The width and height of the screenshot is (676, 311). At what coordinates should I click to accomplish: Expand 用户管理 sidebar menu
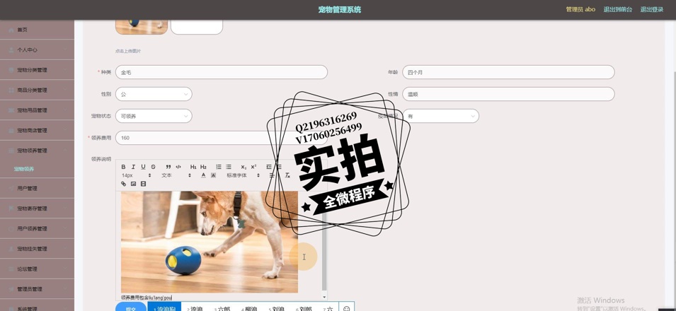[37, 188]
